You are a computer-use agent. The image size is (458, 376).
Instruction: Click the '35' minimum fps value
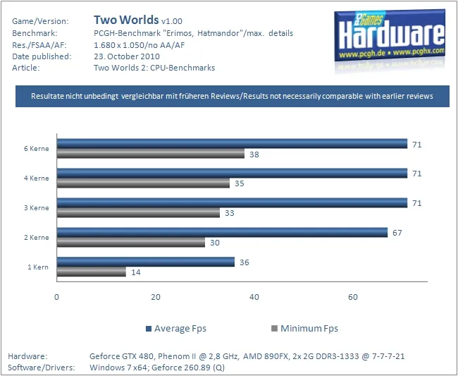[x=240, y=183]
